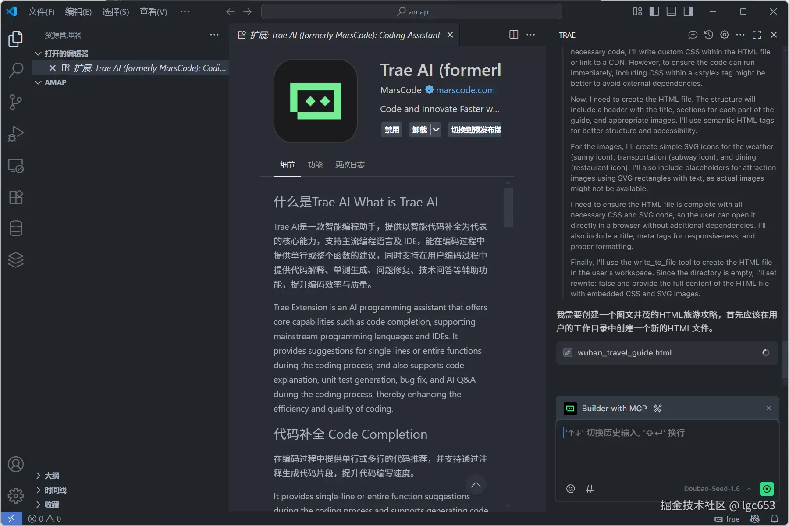
Task: Click the # context icon in chat input
Action: [x=590, y=489]
